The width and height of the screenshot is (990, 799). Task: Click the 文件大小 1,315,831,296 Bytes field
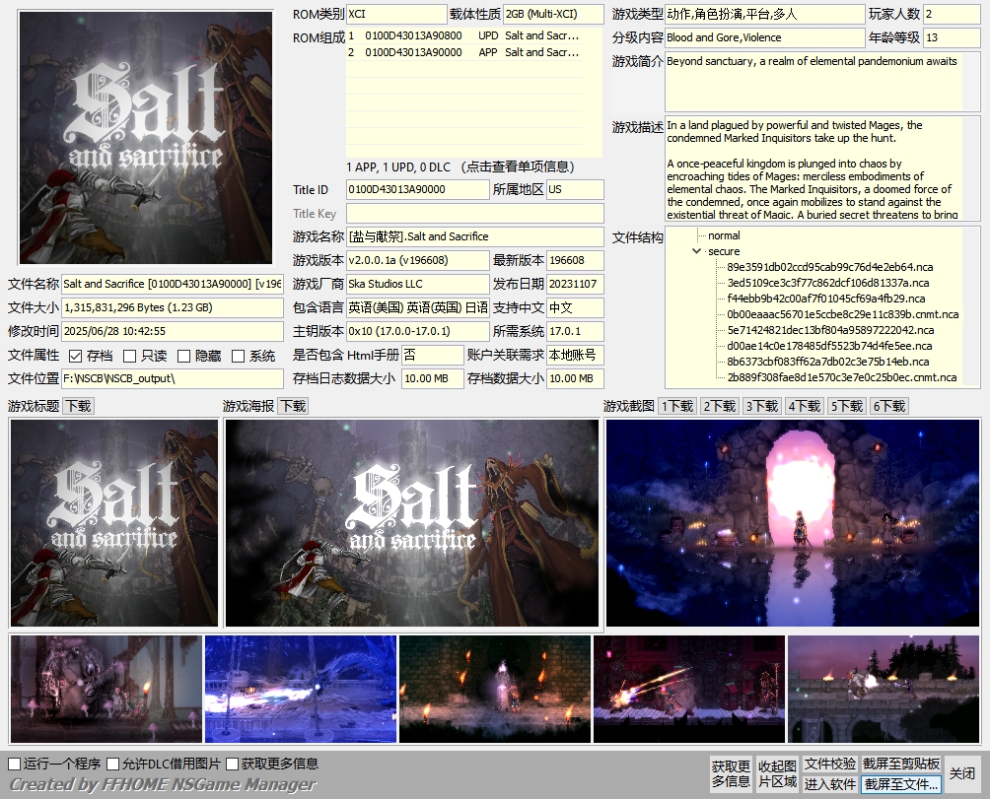point(173,307)
